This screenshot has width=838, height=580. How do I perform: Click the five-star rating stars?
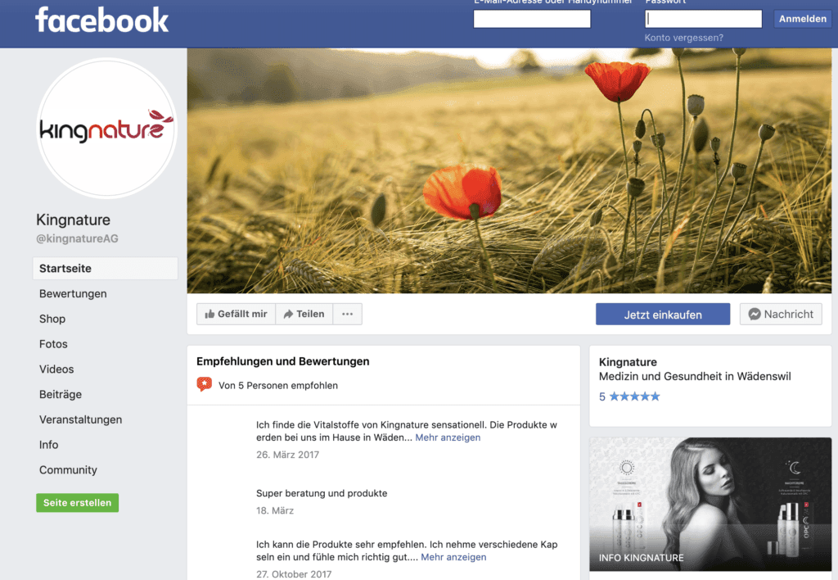pyautogui.click(x=635, y=396)
